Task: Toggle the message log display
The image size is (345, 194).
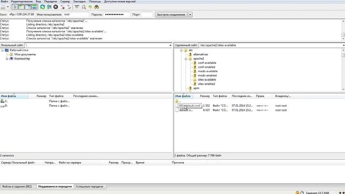Action: tap(15, 7)
